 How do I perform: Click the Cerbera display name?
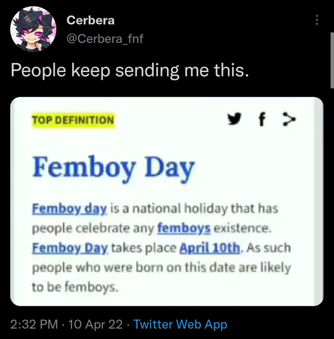pos(90,20)
